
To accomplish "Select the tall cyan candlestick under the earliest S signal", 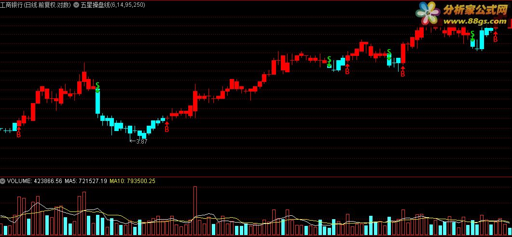I will 97,103.
